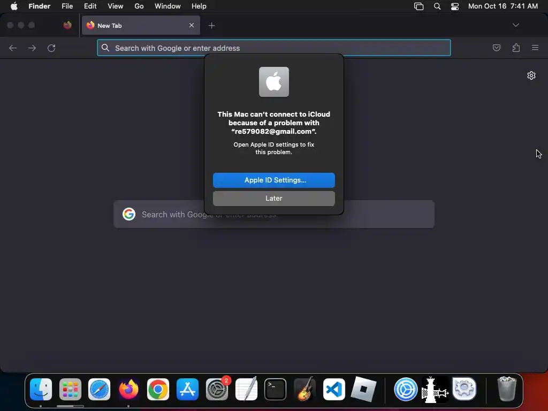548x411 pixels.
Task: Switch to Firefox in the Dock
Action: (128, 389)
